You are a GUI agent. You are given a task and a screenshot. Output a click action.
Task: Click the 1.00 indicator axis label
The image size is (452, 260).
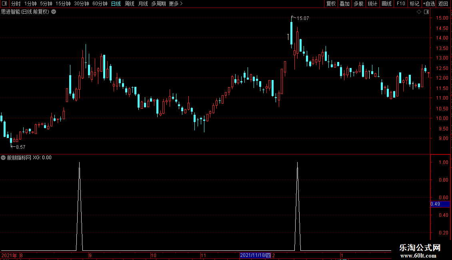tap(443, 162)
